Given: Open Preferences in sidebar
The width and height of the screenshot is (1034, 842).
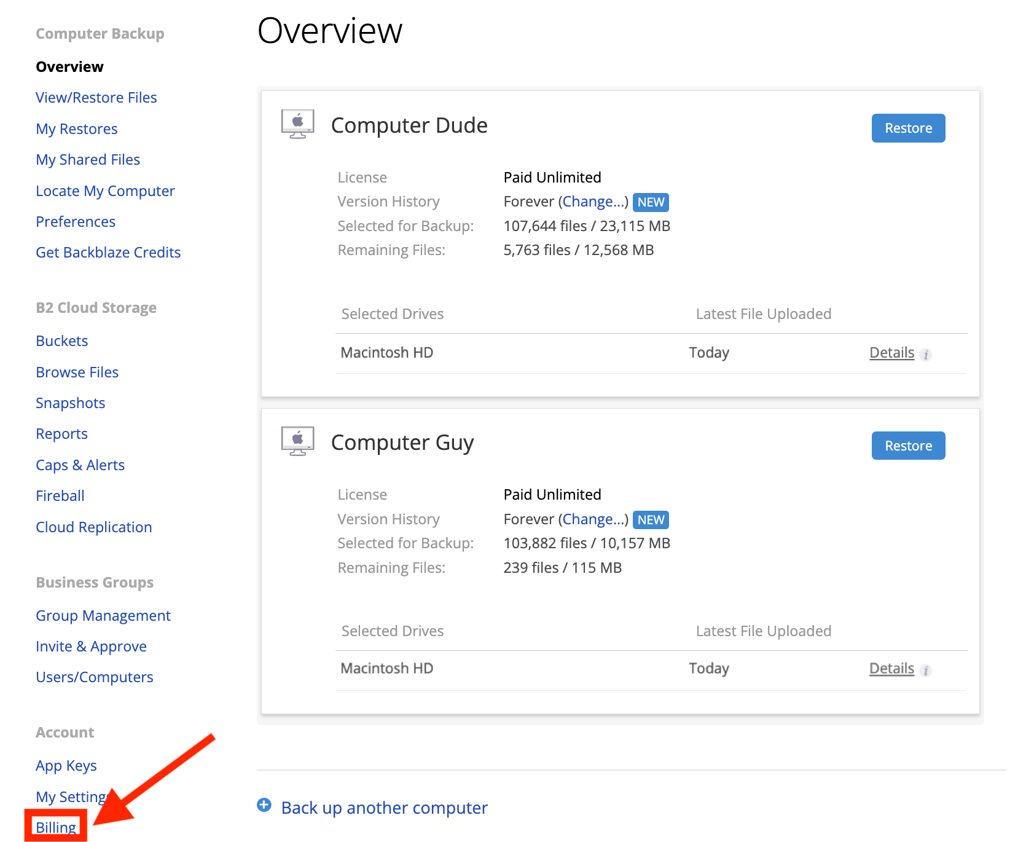Looking at the screenshot, I should [76, 222].
